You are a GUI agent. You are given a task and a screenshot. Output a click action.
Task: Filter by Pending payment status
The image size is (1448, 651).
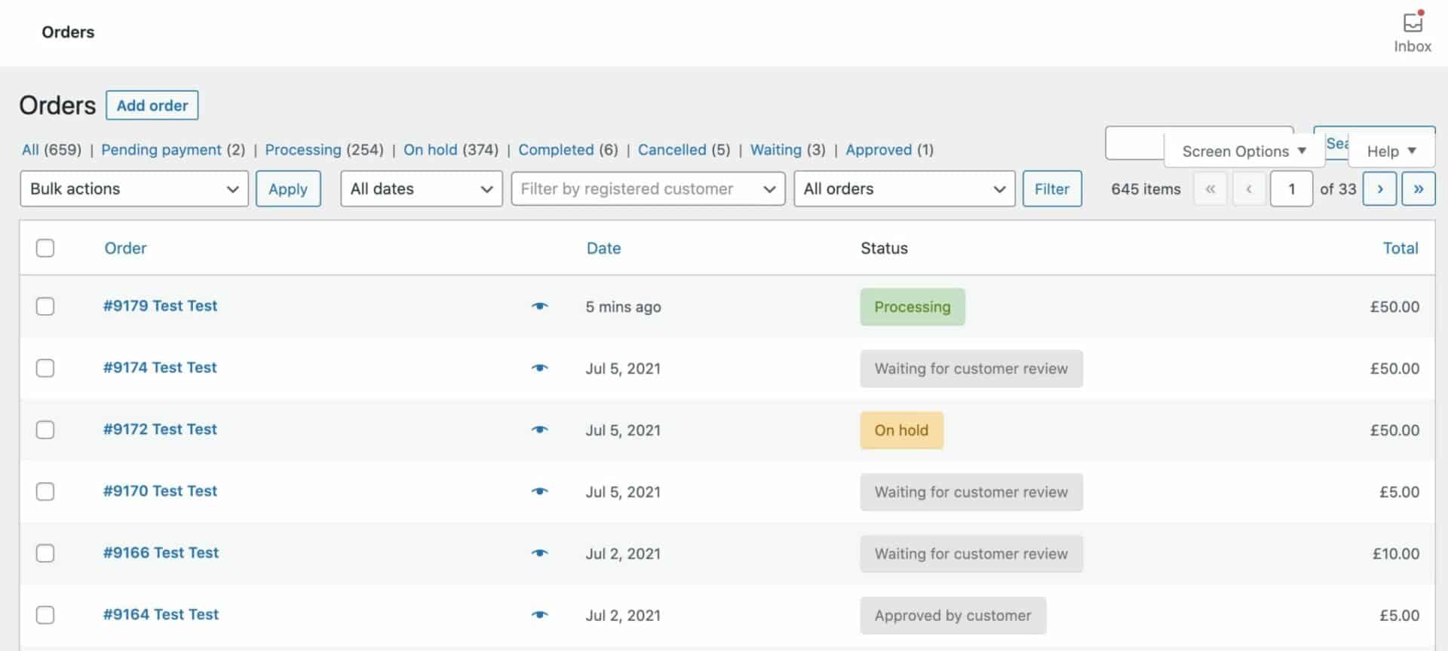coord(173,149)
